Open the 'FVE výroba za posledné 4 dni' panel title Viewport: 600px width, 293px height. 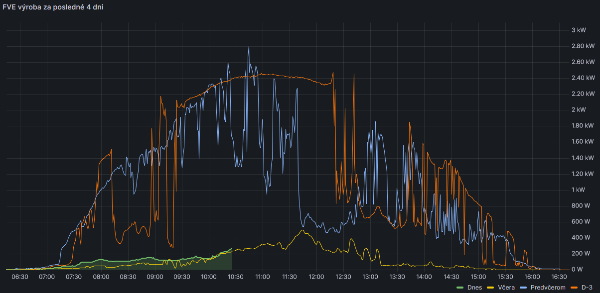53,7
